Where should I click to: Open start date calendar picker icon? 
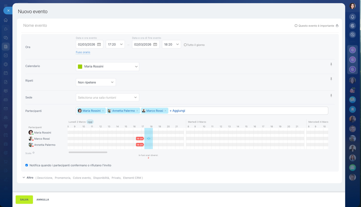click(x=99, y=44)
